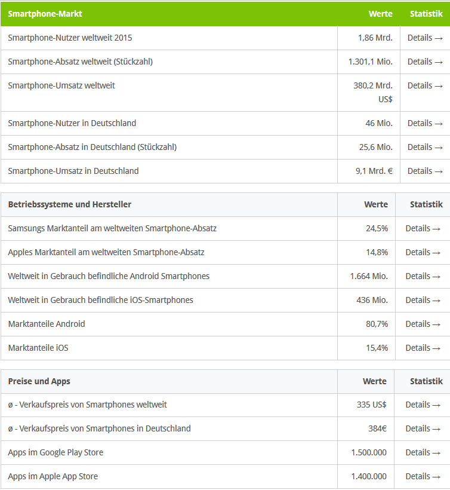The width and height of the screenshot is (450, 490).
Task: View Details for Apps im Apple App Store
Action: pos(423,476)
